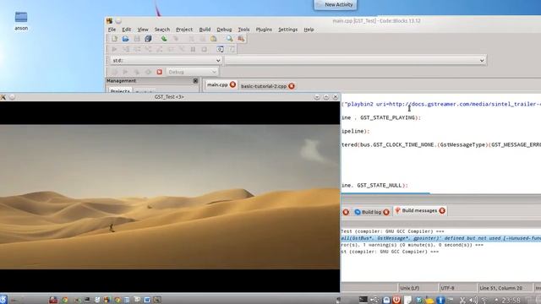The height and width of the screenshot is (304, 541).
Task: Click the editor horizontal scrollbar
Action: (385, 193)
